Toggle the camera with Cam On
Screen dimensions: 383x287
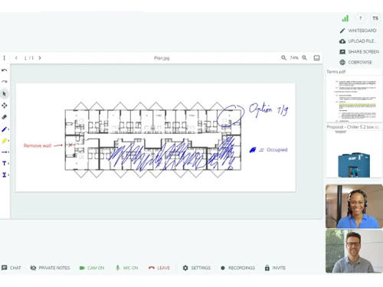tap(92, 268)
